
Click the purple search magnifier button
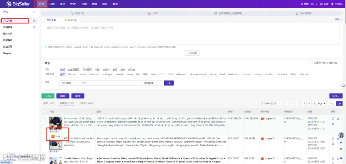tap(169, 83)
